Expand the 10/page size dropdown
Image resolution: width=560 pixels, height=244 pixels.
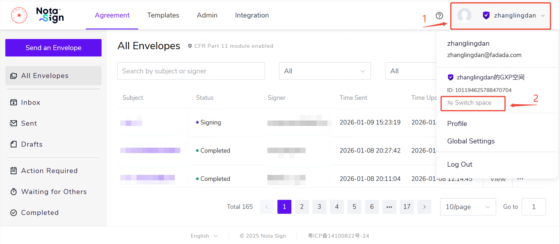(468, 207)
